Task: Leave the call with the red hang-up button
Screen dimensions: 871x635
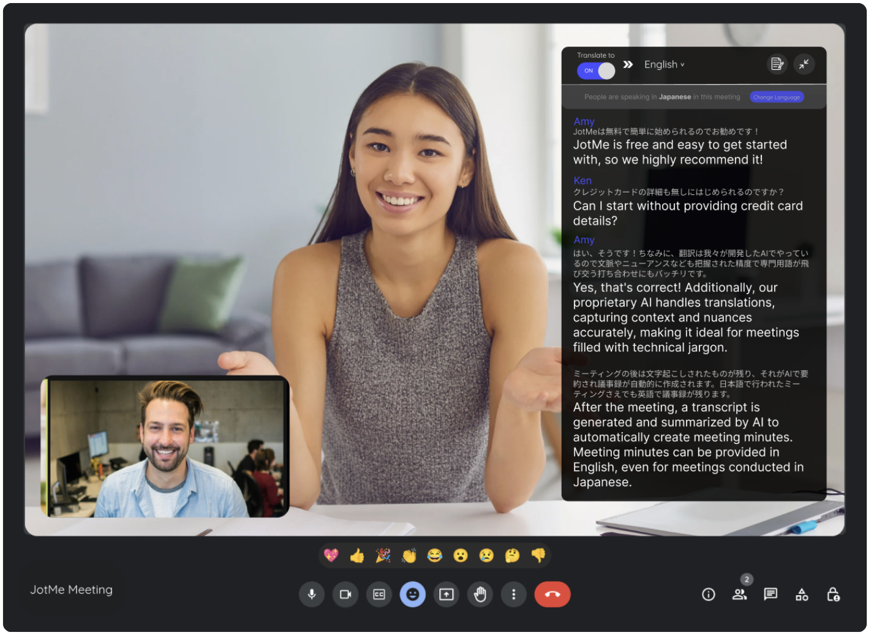Action: click(x=552, y=594)
